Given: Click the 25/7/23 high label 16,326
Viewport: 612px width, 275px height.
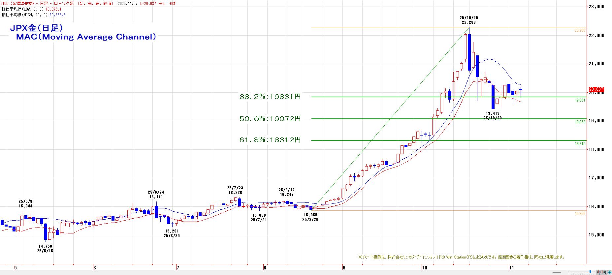Looking at the screenshot, I should [235, 190].
